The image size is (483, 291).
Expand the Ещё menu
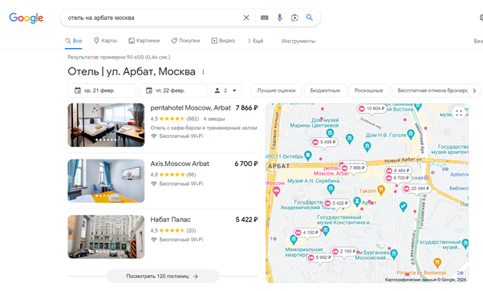click(256, 41)
